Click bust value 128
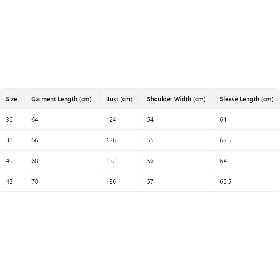The image size is (280, 280). coord(111,140)
